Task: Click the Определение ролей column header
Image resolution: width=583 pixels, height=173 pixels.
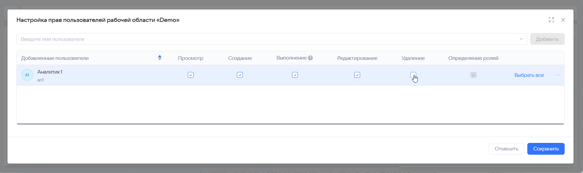Action: (473, 58)
